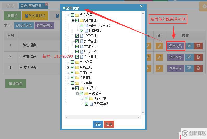This screenshot has height=139, width=207.
Task: Toggle the 菜单管理 checkbox
Action: 77,41
